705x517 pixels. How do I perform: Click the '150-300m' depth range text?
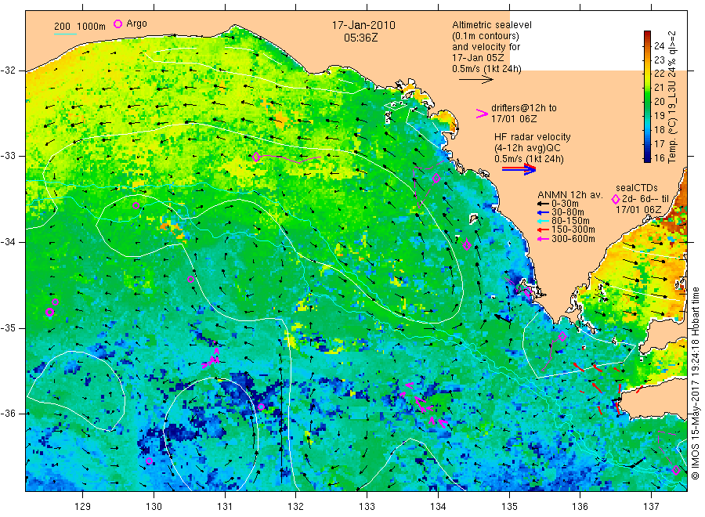point(573,230)
